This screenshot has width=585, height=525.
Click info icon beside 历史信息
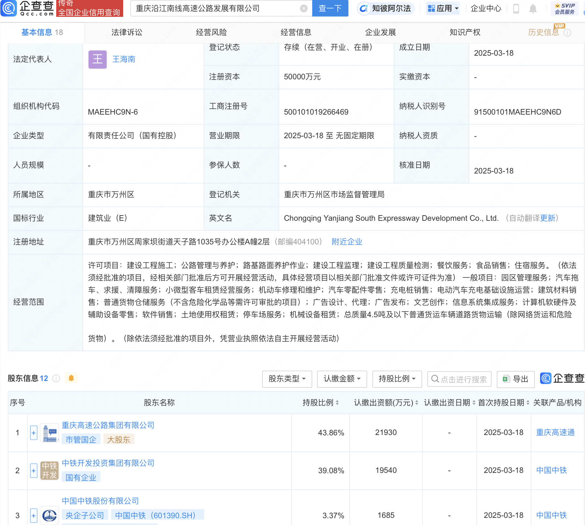(x=568, y=33)
